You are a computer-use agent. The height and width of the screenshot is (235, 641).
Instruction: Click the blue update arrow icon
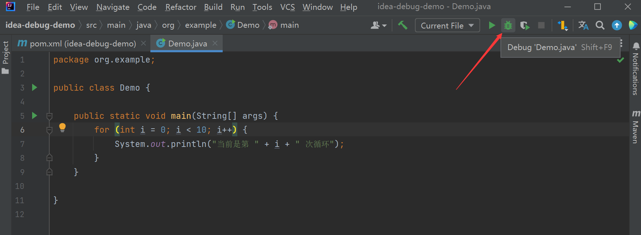[x=617, y=25]
